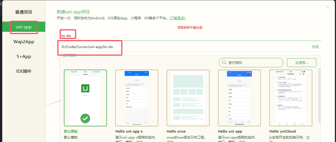Click the 去搜索... button

pyautogui.click(x=301, y=63)
